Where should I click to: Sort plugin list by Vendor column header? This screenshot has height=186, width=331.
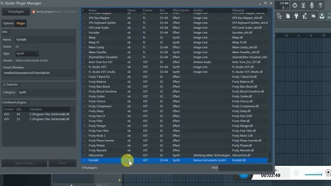coord(198,10)
